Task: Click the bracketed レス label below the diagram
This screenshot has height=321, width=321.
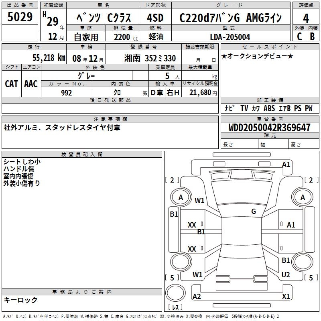Action: (x=175, y=308)
